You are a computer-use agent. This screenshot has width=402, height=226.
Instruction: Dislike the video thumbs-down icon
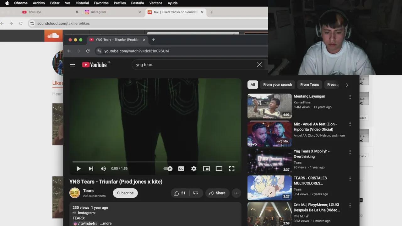(196, 193)
